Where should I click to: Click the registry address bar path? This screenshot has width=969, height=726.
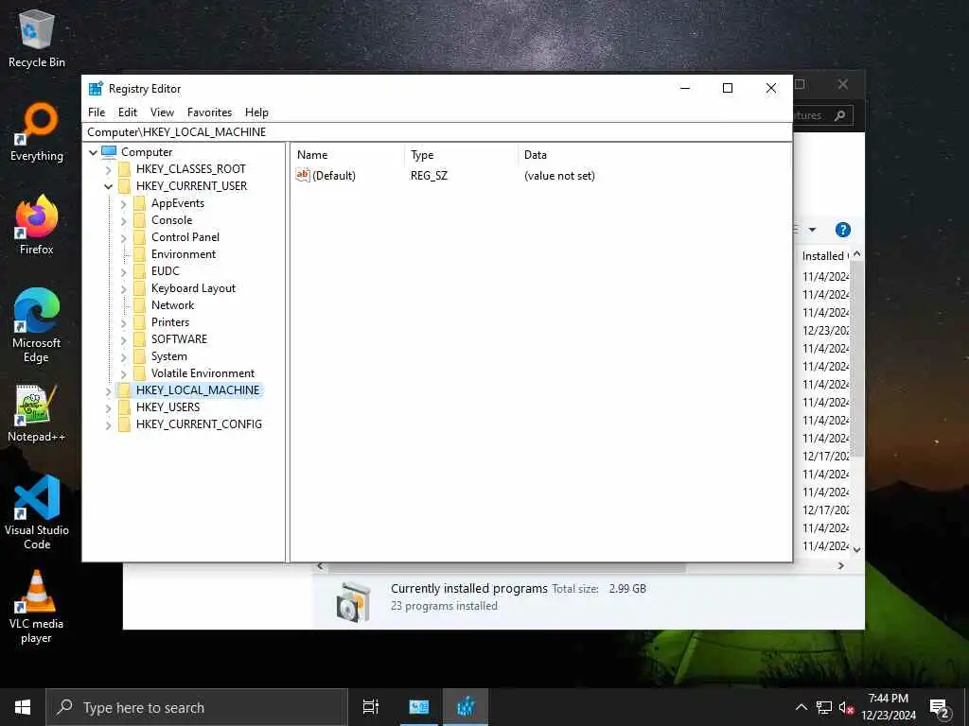point(436,132)
